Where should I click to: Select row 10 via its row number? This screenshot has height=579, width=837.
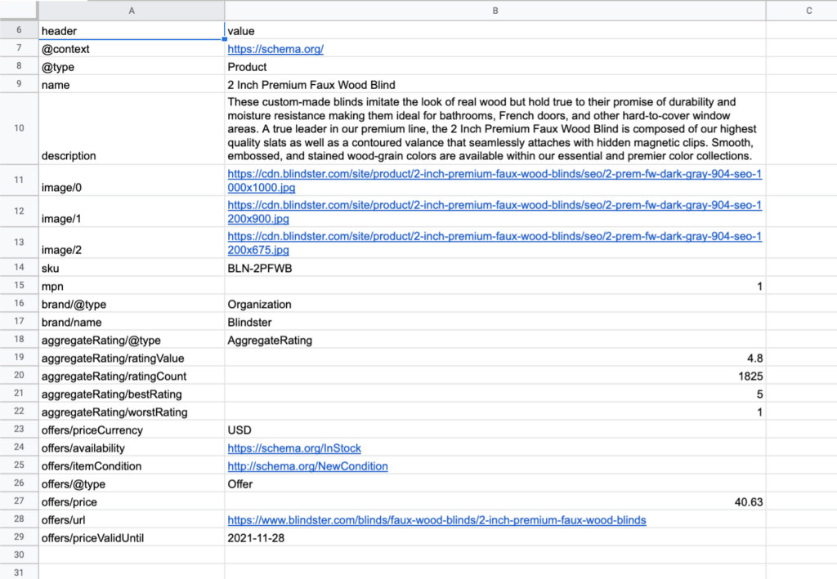coord(19,128)
